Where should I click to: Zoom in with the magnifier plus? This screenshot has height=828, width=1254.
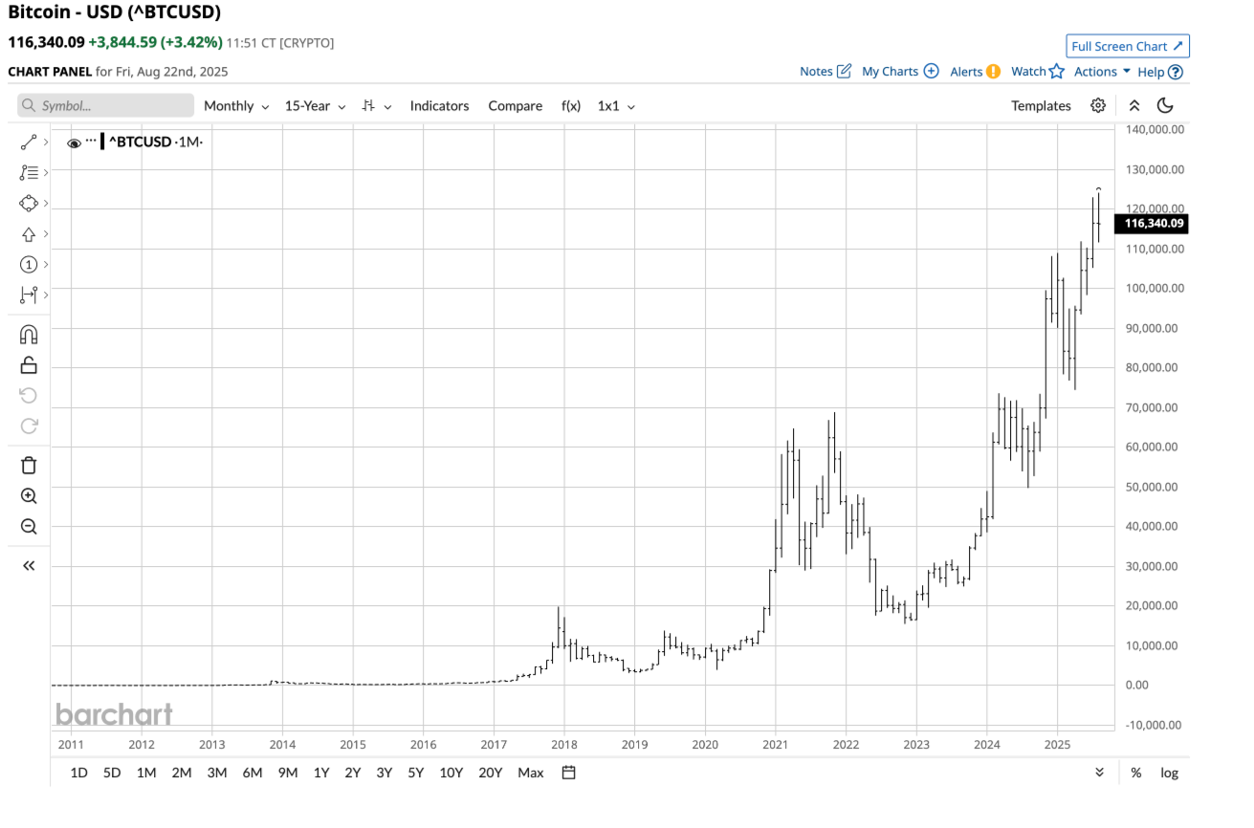click(29, 496)
